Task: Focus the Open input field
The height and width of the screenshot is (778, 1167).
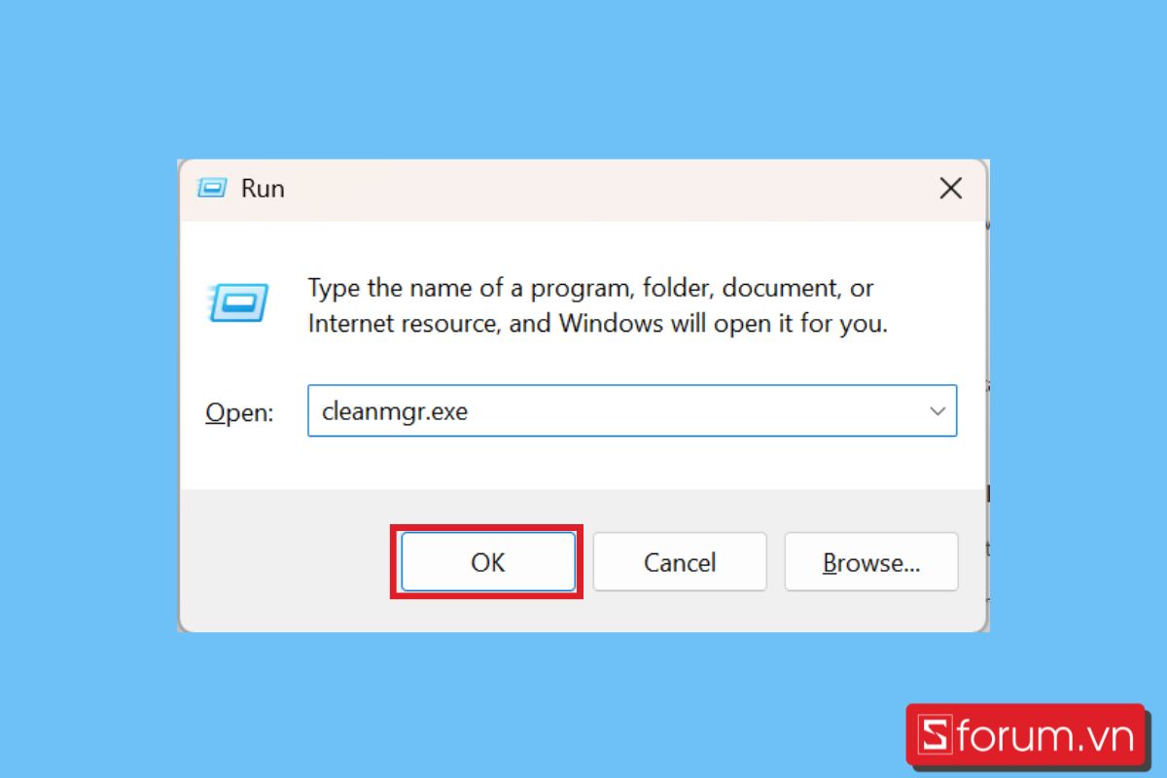Action: click(632, 410)
